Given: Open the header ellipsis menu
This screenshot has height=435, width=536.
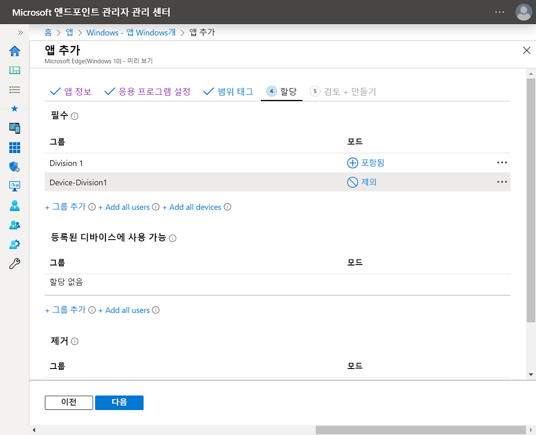Looking at the screenshot, I should (500, 12).
